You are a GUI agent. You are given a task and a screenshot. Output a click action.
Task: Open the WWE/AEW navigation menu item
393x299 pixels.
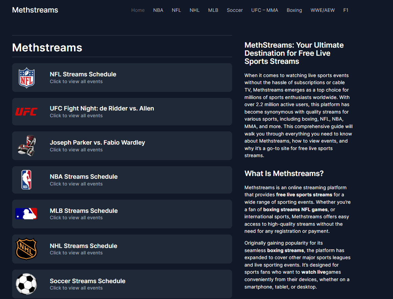[x=323, y=10]
